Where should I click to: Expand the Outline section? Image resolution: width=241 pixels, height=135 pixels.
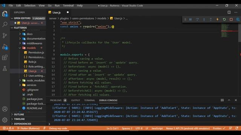[x=12, y=114]
